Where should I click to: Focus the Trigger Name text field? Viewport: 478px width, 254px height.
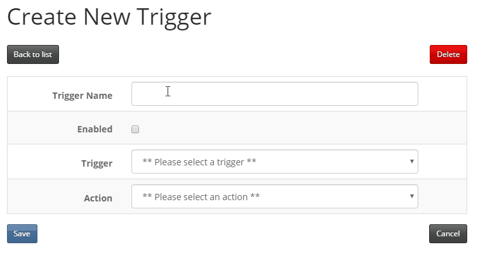[x=274, y=94]
